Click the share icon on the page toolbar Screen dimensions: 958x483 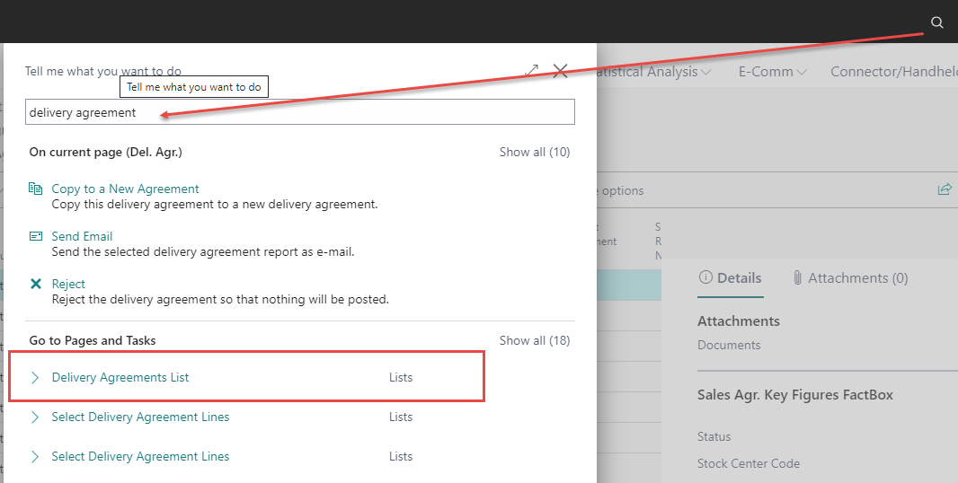coord(945,189)
